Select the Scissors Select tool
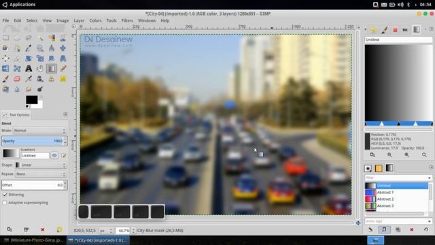435x245 pixels. [x=63, y=38]
